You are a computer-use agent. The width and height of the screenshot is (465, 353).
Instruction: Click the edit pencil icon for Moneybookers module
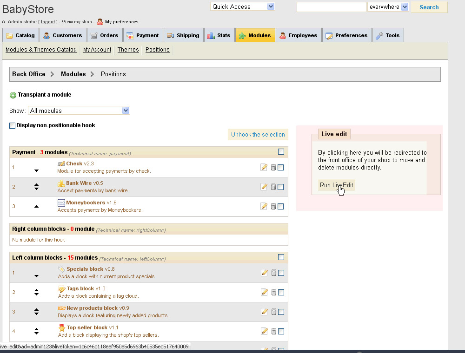click(264, 206)
